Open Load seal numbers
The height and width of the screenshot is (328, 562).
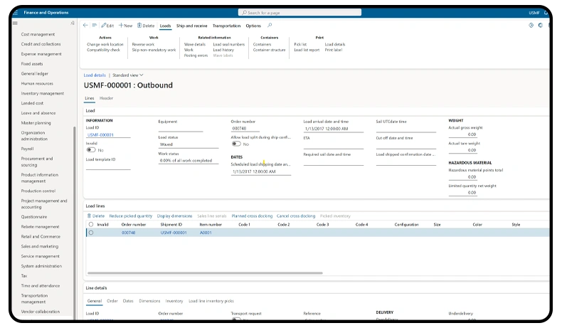[228, 44]
